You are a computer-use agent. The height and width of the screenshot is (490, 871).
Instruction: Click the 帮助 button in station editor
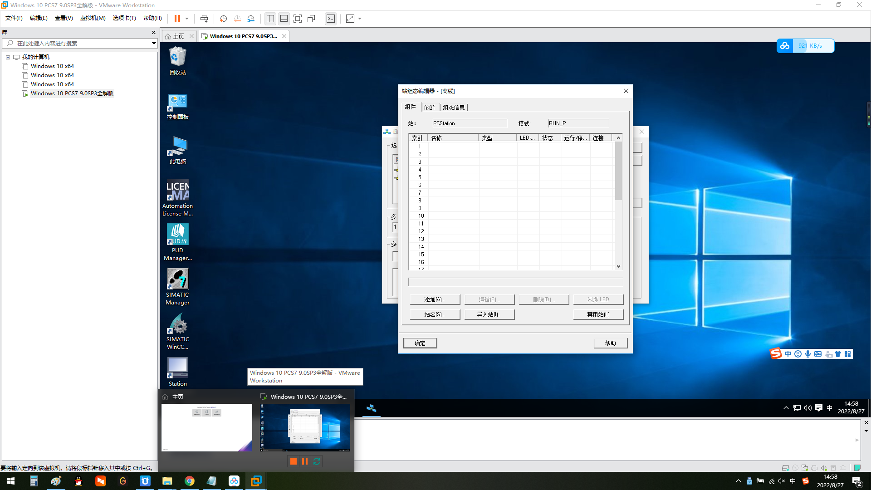pyautogui.click(x=611, y=343)
